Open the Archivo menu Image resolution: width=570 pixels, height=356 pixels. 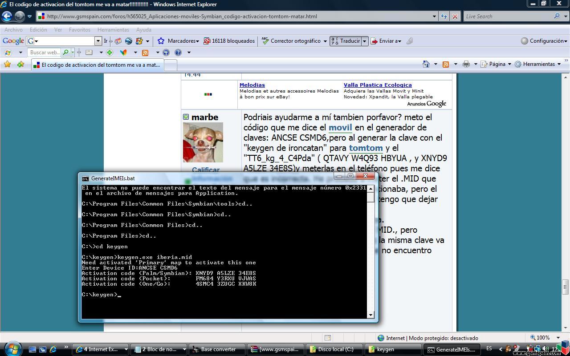(x=13, y=30)
